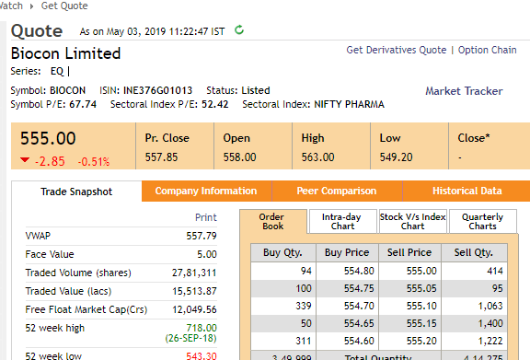The height and width of the screenshot is (360, 530).
Task: Click the red down arrow beside -2.85
Action: coord(25,159)
